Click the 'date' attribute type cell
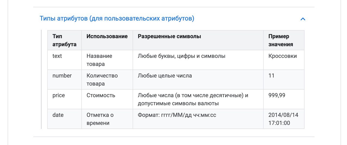 coord(65,119)
